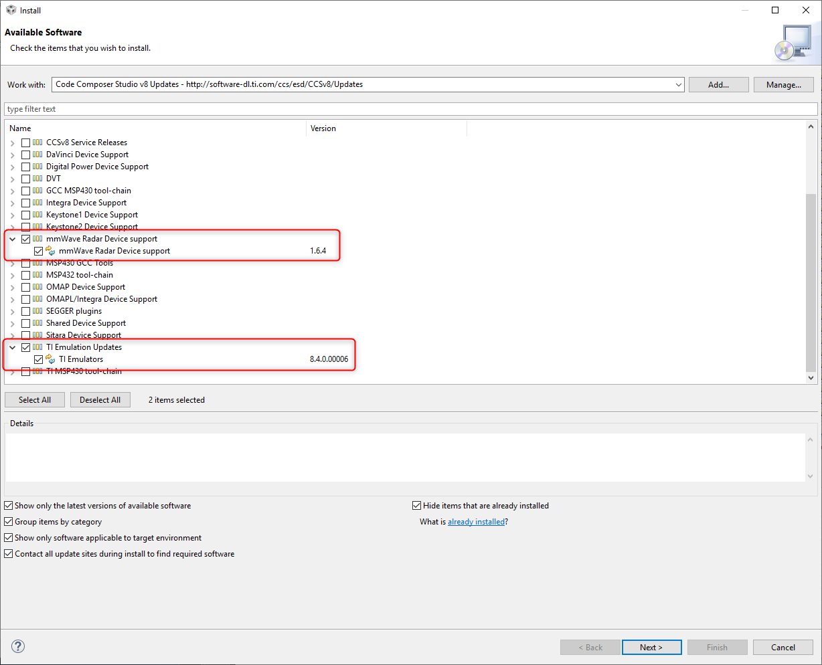Sort by the Name column header
The image size is (822, 665).
coord(155,128)
